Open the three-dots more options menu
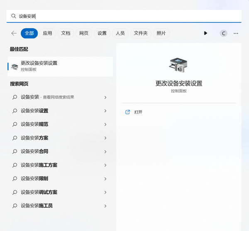 [x=236, y=33]
